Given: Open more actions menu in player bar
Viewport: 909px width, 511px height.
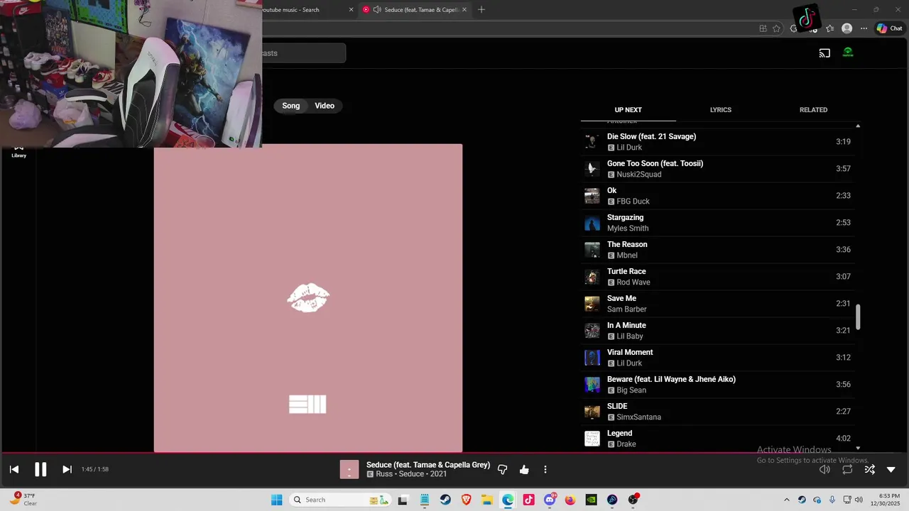Looking at the screenshot, I should click(545, 469).
